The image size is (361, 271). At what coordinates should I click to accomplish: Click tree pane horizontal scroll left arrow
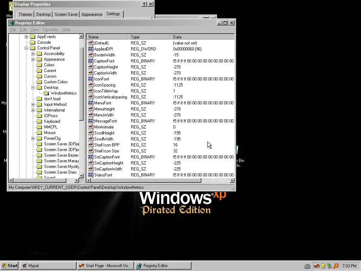pyautogui.click(x=11, y=180)
